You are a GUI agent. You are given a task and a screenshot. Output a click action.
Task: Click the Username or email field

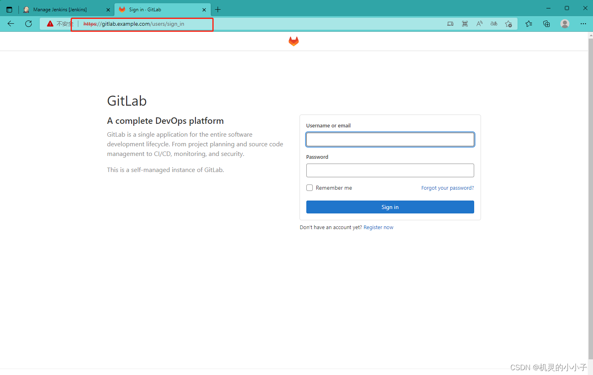[x=390, y=139]
